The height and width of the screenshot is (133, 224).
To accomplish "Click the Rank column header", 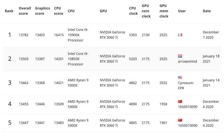I will click(x=9, y=11).
